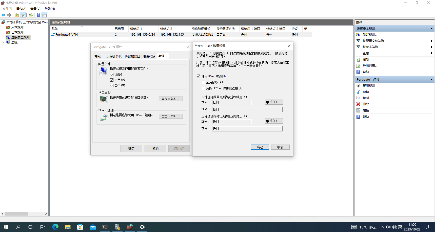Image resolution: width=435 pixels, height=232 pixels.
Task: Open File Explorer from the taskbar
Action: tap(68, 227)
